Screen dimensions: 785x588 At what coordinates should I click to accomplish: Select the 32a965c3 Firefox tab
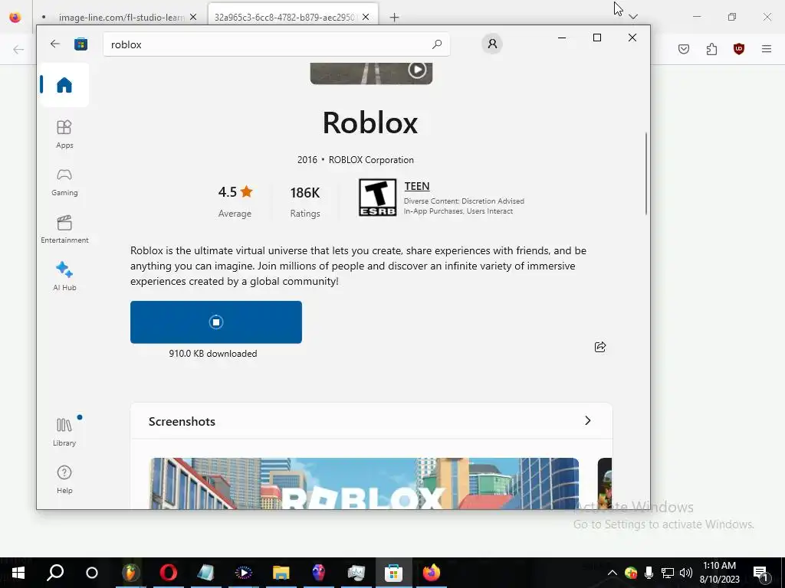[284, 17]
